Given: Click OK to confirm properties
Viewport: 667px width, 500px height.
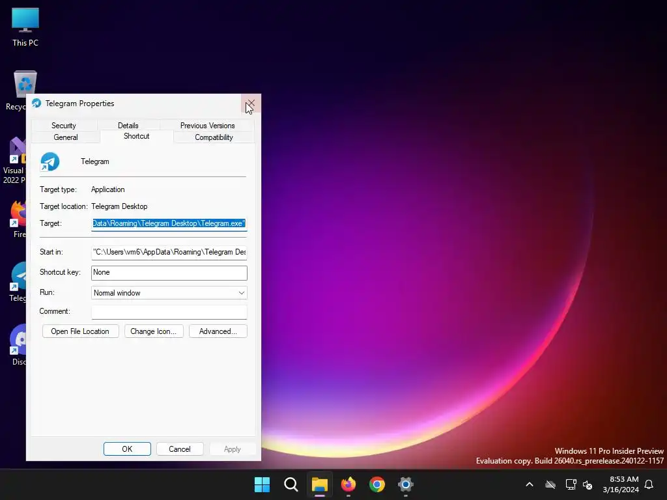Looking at the screenshot, I should (x=127, y=449).
